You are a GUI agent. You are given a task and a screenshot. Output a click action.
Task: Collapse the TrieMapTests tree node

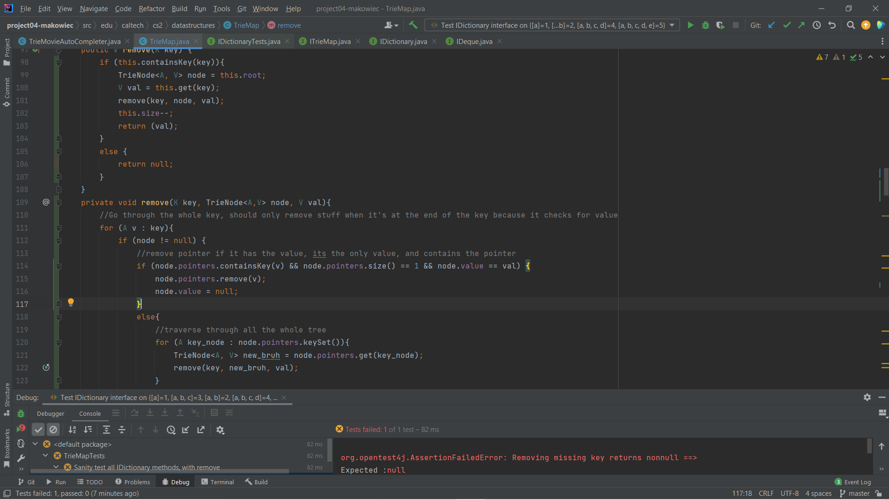pos(45,456)
